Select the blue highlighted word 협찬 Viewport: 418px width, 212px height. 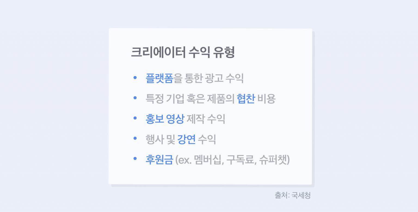[246, 99]
